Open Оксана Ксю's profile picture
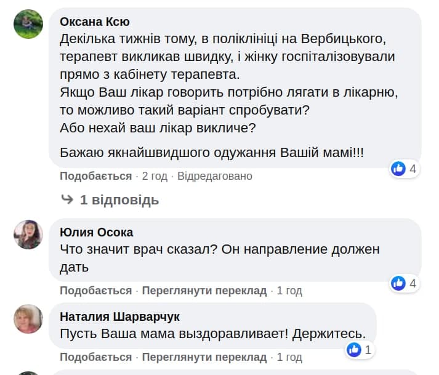 [x=28, y=25]
